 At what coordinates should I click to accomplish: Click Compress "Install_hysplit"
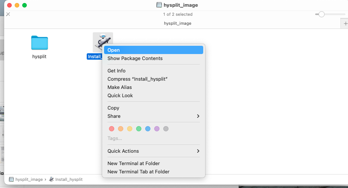pos(153,79)
